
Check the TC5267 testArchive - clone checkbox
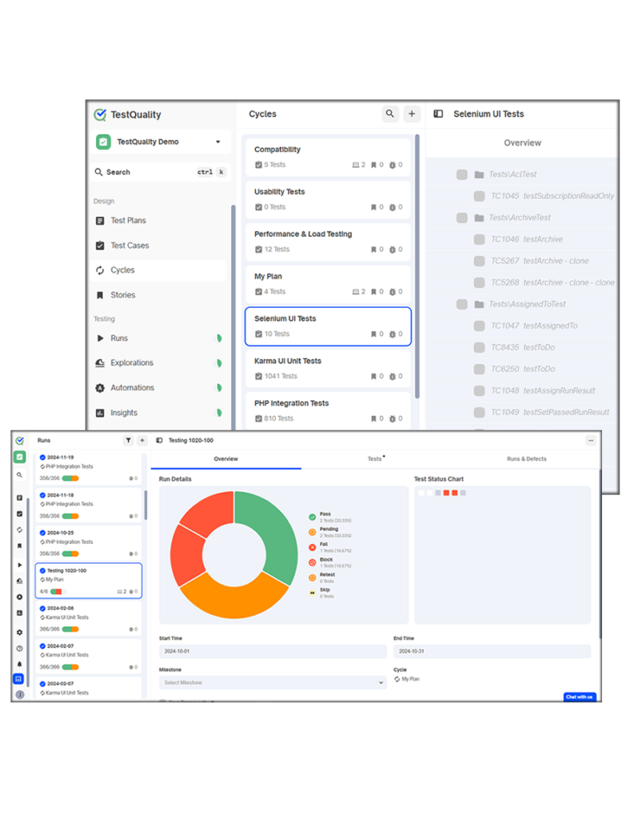coord(479,261)
